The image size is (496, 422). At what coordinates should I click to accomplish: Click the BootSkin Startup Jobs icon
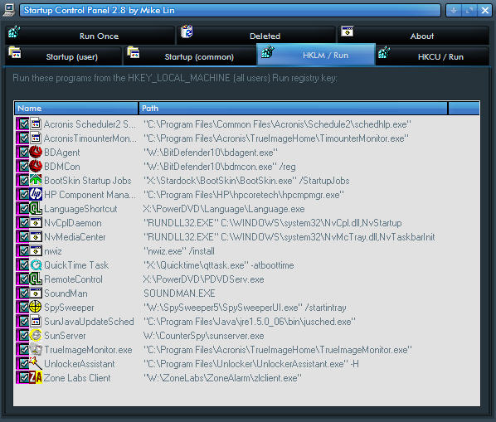tap(36, 181)
